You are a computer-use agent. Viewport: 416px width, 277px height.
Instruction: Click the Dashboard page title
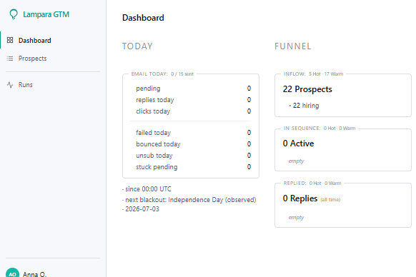coord(143,18)
